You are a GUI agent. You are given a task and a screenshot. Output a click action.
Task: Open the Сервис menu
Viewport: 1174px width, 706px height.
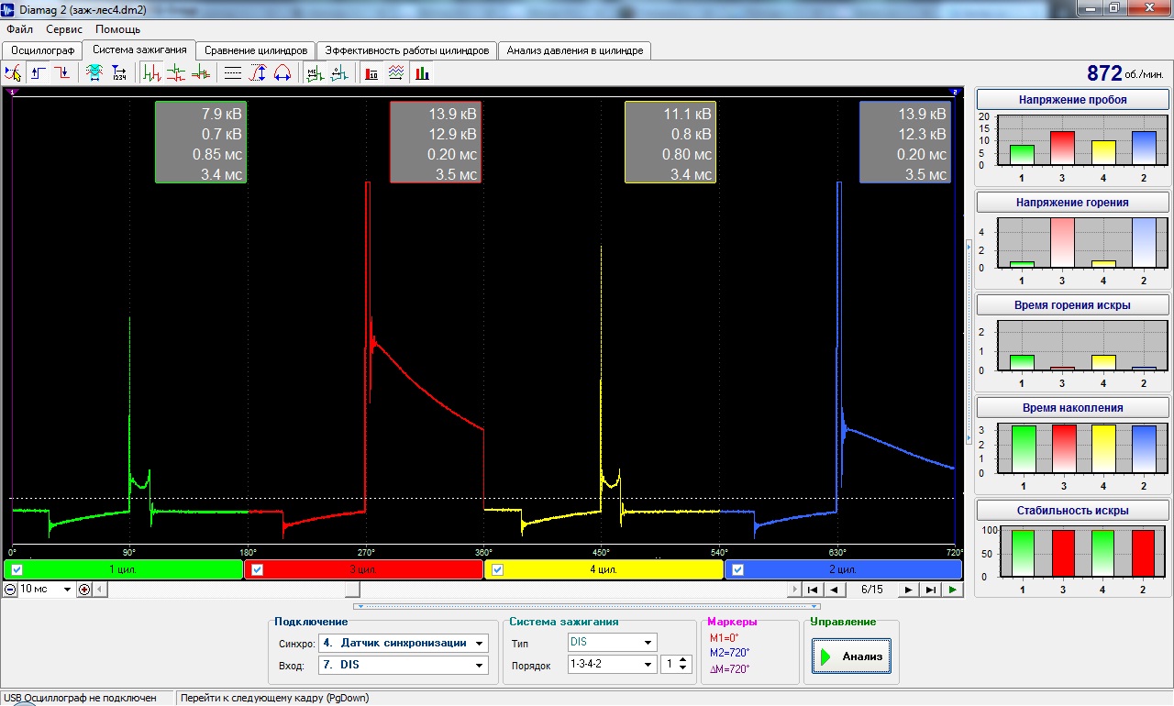click(64, 29)
